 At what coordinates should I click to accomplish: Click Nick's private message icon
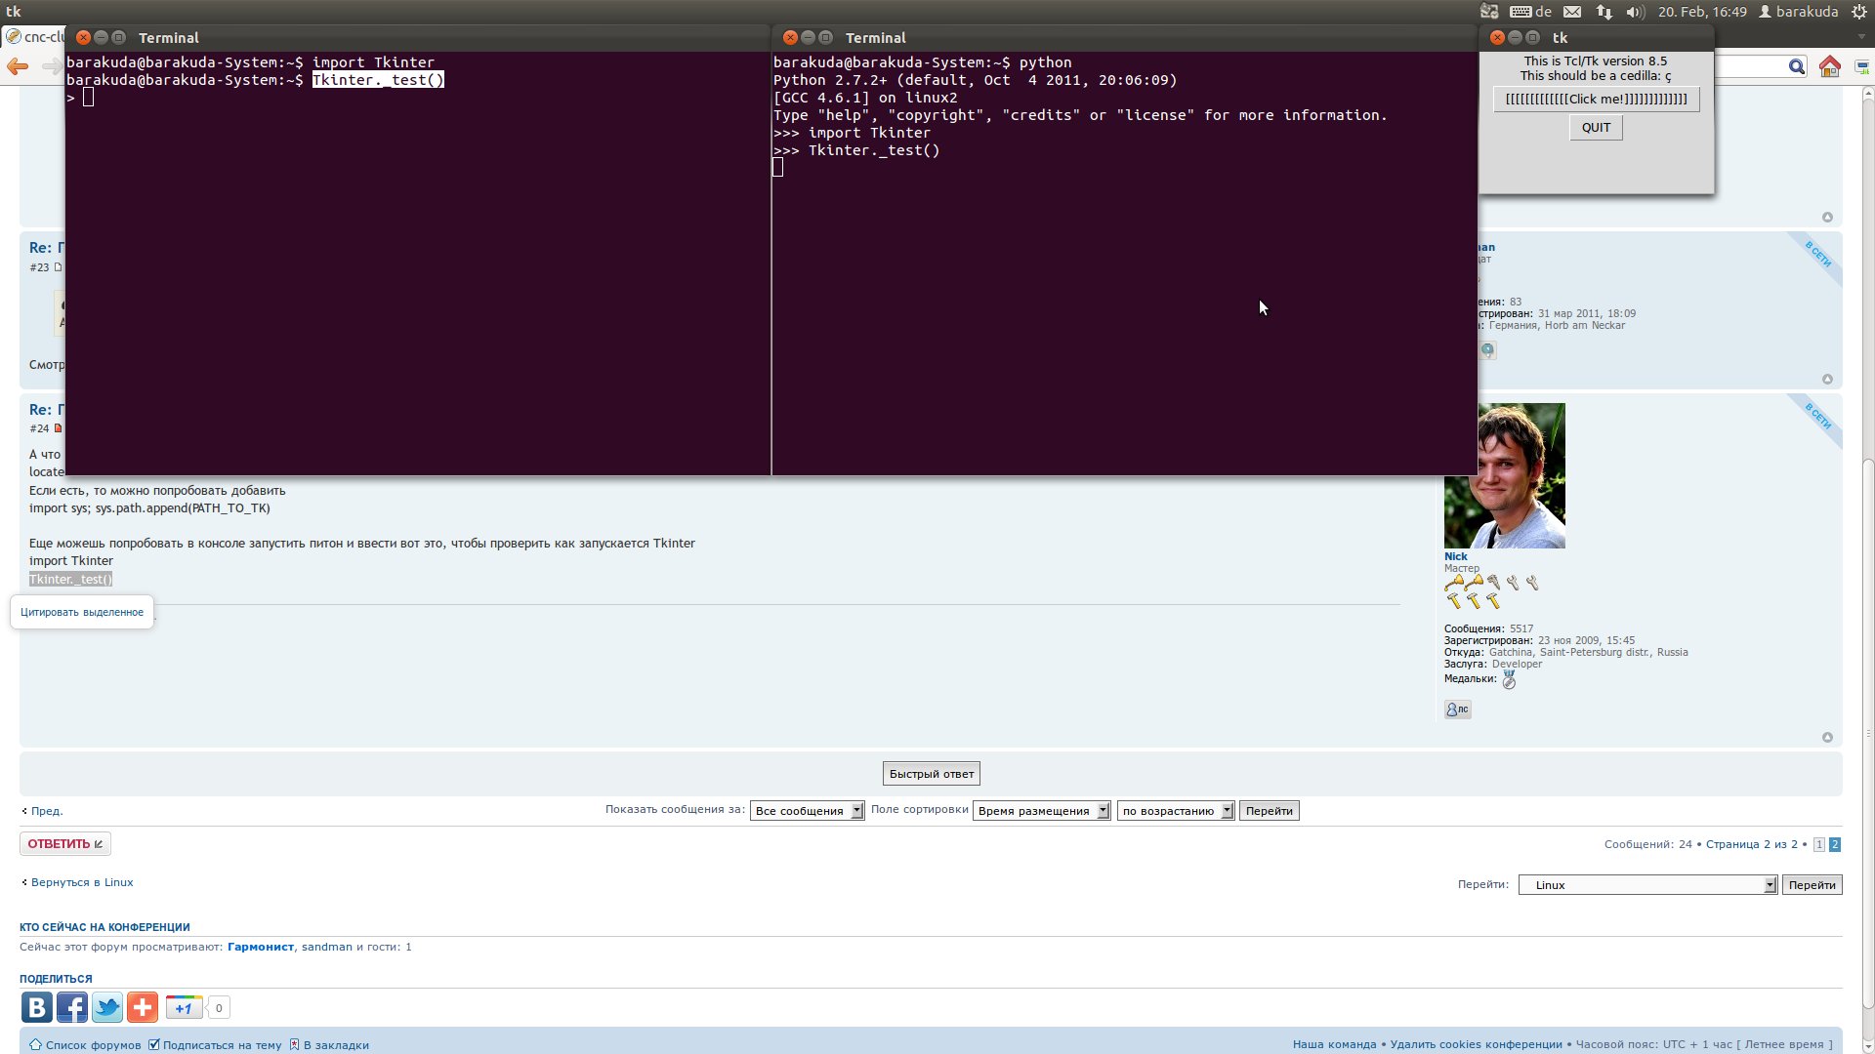(x=1457, y=709)
